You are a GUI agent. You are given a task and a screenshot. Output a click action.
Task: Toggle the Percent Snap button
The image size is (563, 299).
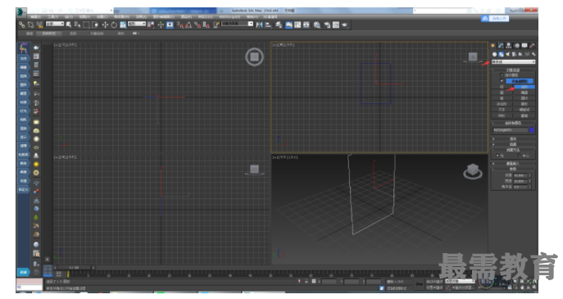(x=198, y=25)
